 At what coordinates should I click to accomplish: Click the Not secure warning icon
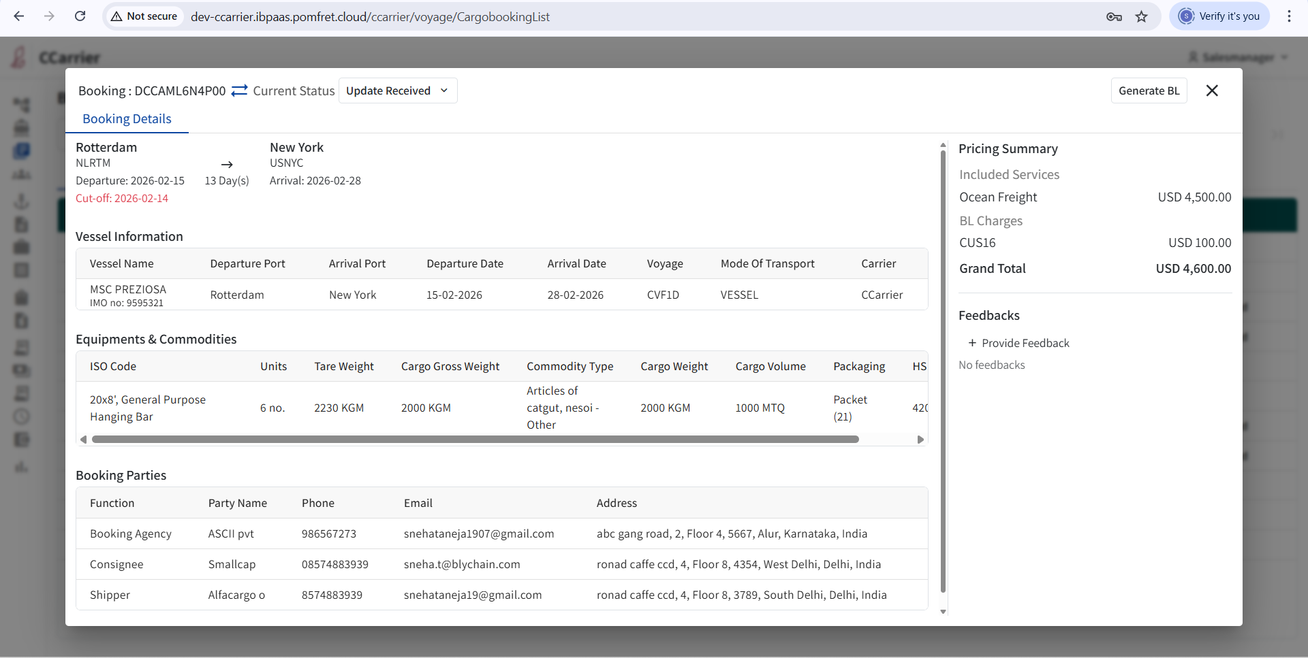coord(117,16)
